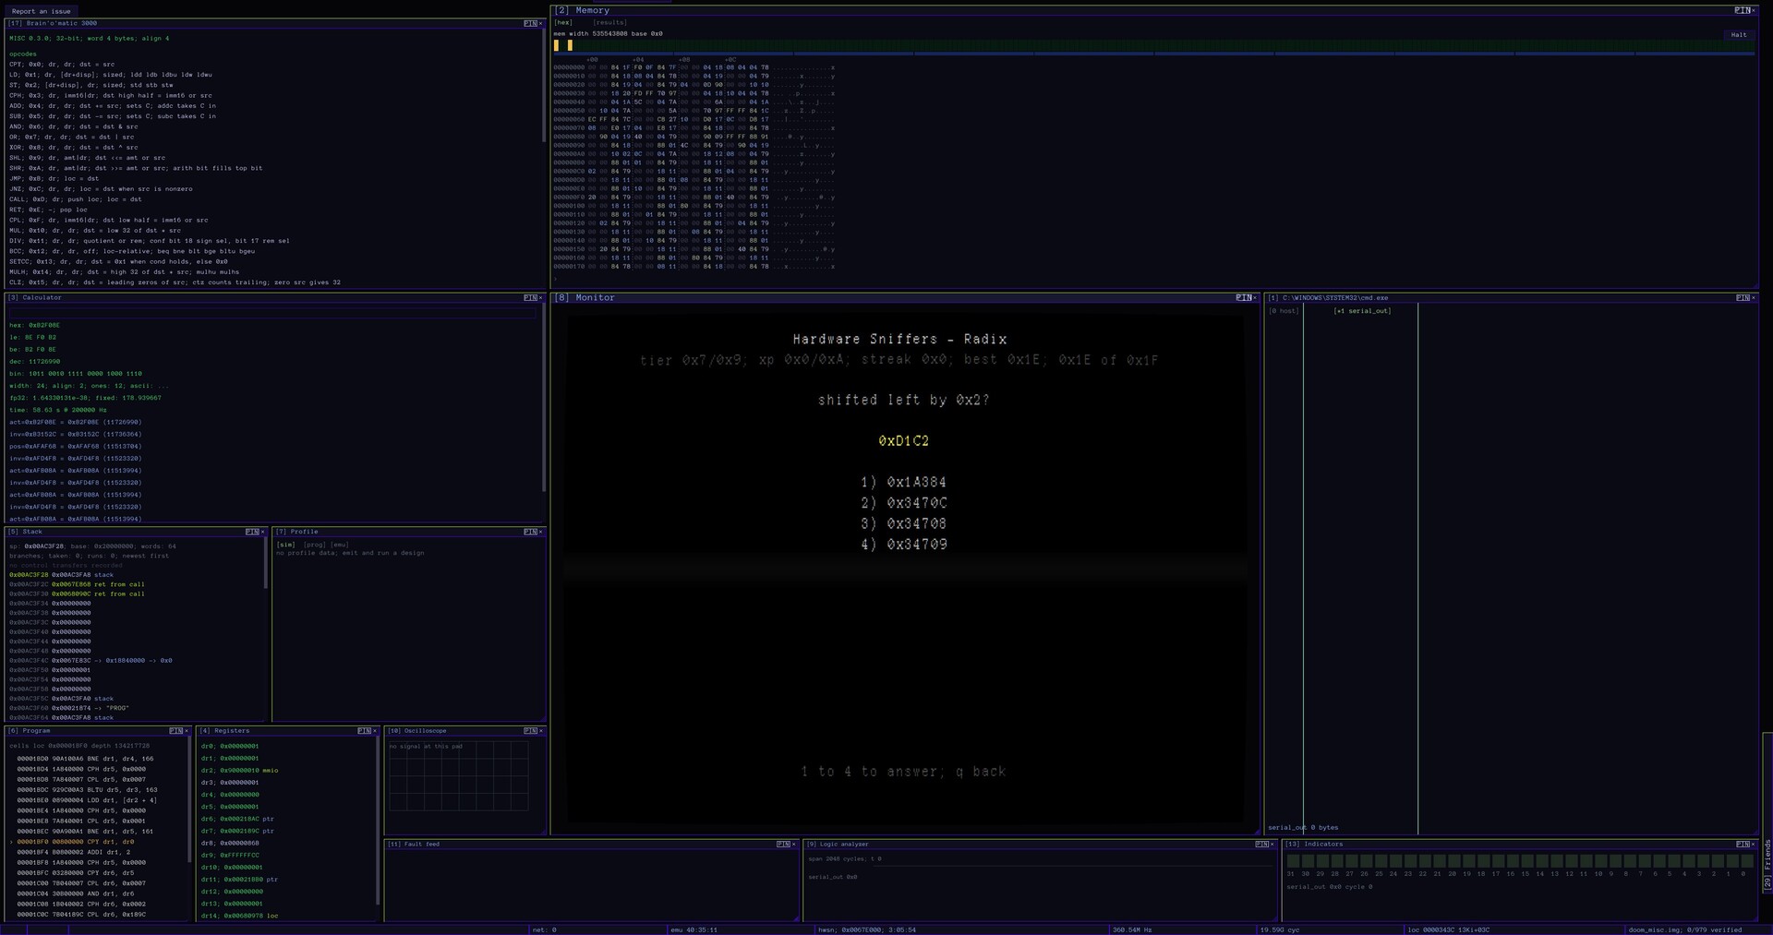
Task: Switch Profile panel to the [prog] tab
Action: click(x=314, y=545)
